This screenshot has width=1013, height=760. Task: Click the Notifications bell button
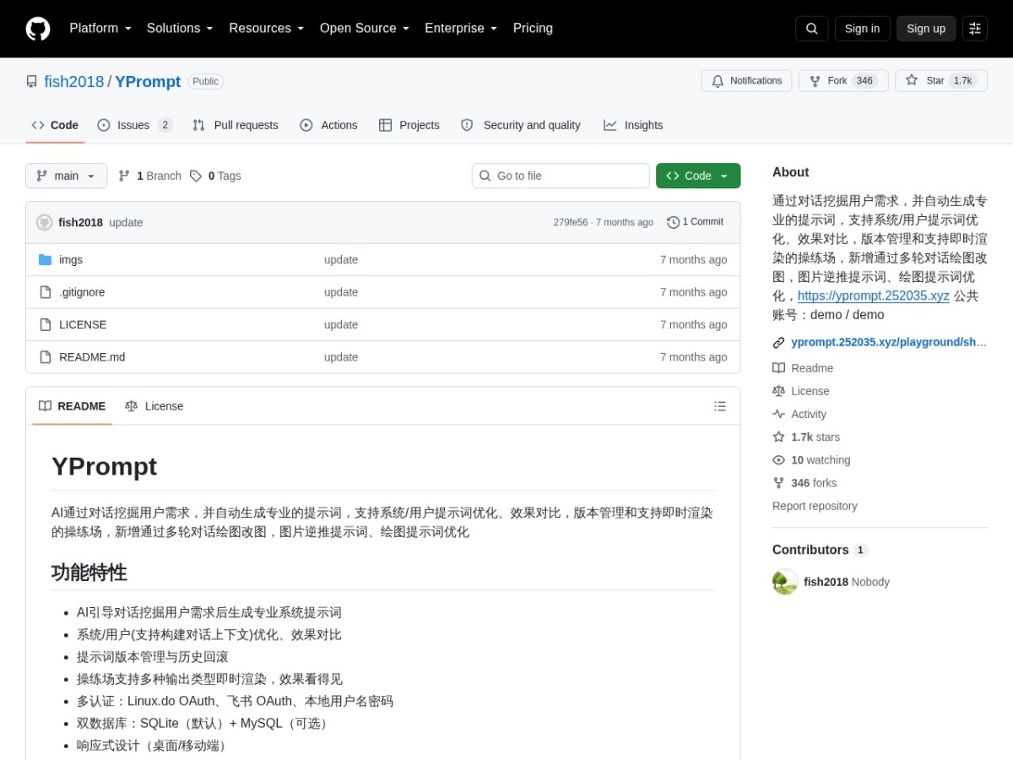[746, 81]
